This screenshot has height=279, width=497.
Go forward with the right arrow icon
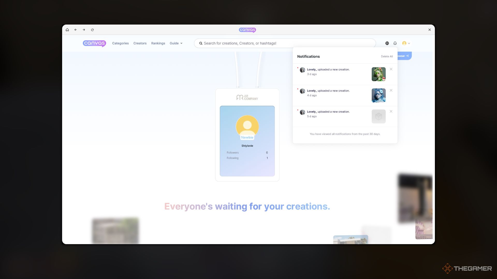click(x=84, y=30)
